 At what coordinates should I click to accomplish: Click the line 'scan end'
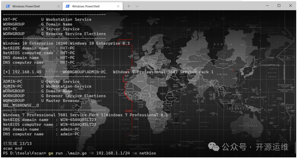(12, 148)
